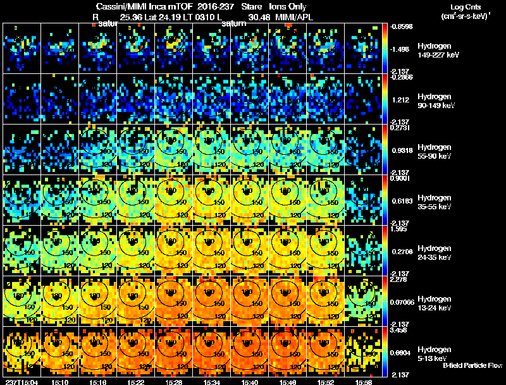Click the 'Hydrogen 149-227 keV' row label
The width and height of the screenshot is (506, 385).
point(438,51)
